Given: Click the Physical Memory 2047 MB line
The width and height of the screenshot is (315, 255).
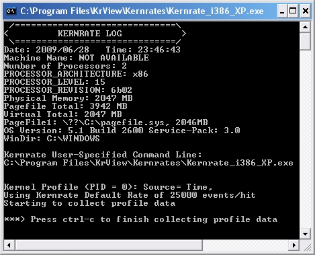Looking at the screenshot, I should coord(69,98).
